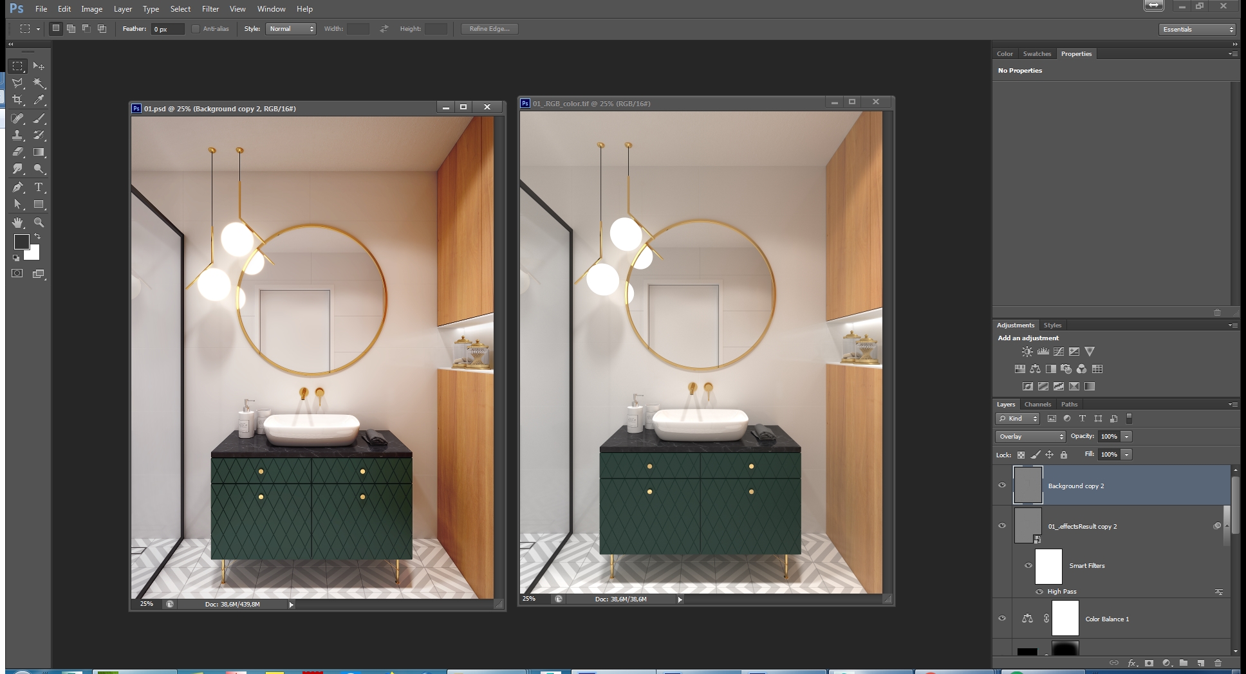This screenshot has height=674, width=1246.
Task: Open the Style Normal dropdown
Action: pyautogui.click(x=291, y=29)
